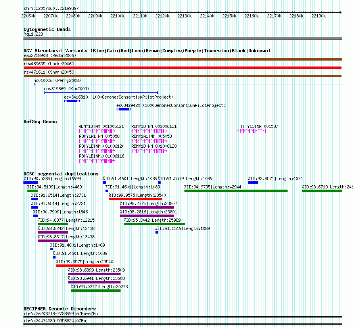Click the %ID:94.6377|Length:12215 label
353x327 pixels.
[x=66, y=220]
